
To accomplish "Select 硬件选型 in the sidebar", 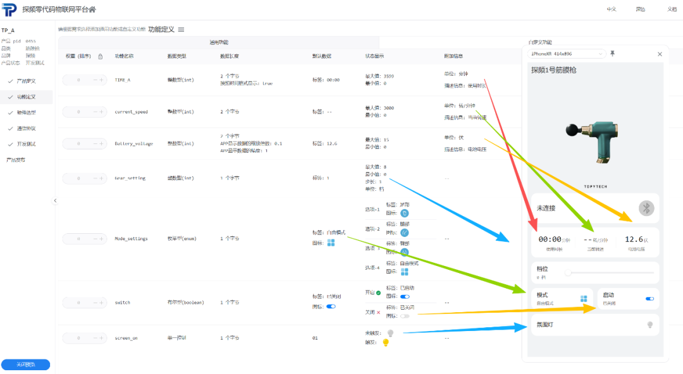I will click(x=26, y=112).
